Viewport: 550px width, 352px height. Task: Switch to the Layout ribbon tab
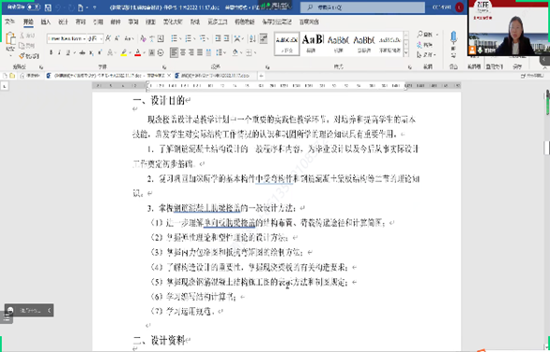click(81, 22)
